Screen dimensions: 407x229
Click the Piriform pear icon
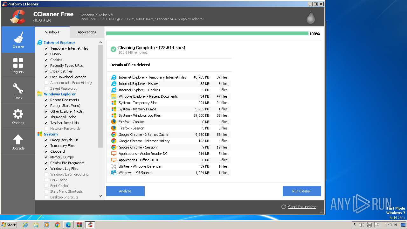pyautogui.click(x=311, y=17)
